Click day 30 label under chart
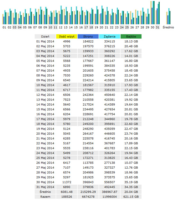 [152, 27]
